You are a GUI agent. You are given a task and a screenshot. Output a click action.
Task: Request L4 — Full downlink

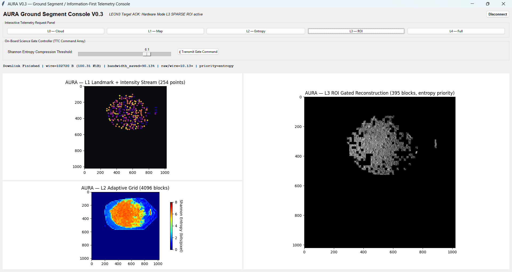[456, 31]
